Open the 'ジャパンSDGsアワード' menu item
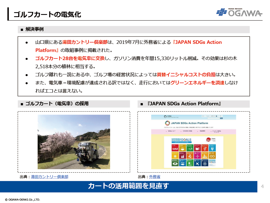This screenshot has width=270, height=203. pyautogui.click(x=217, y=131)
